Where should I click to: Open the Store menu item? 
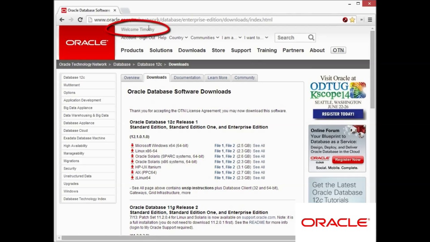tap(218, 50)
